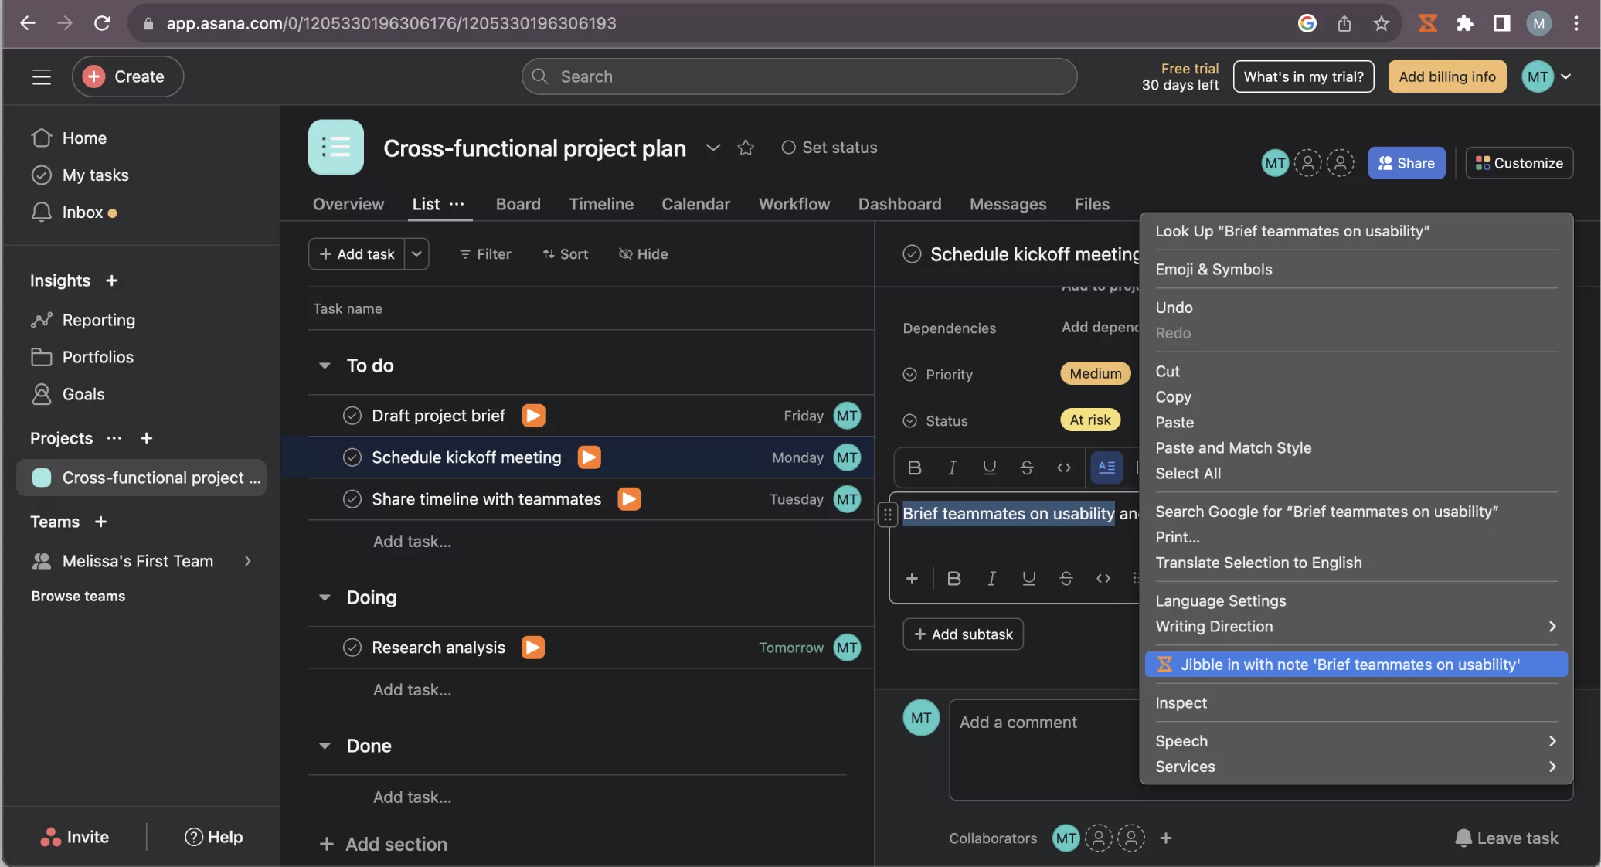Select Jibble in with note menu entry
Screen dimensions: 1601x867
coord(1356,665)
